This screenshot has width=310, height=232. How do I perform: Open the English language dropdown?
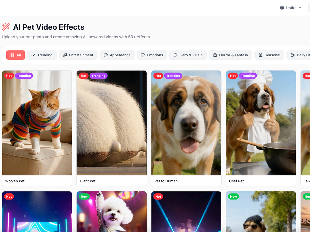tap(291, 8)
